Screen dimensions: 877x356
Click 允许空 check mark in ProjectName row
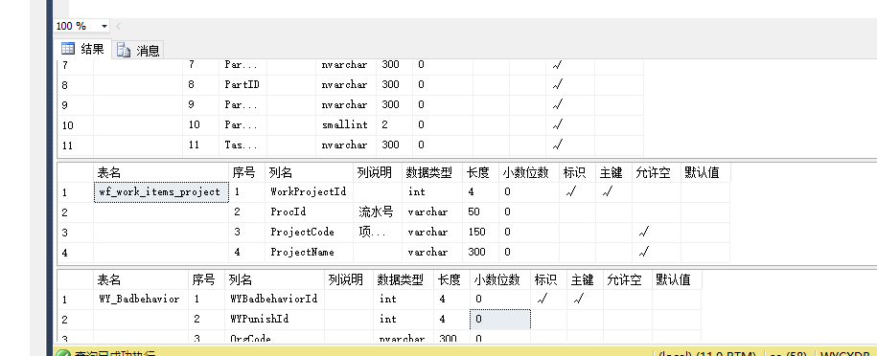click(x=656, y=252)
